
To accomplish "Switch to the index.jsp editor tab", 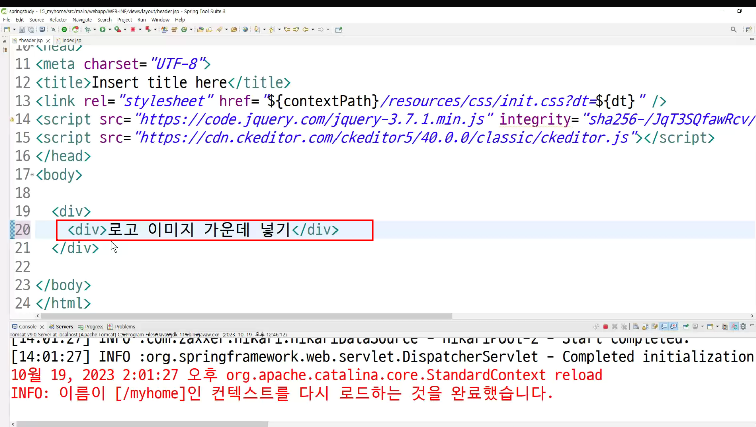I will tap(69, 40).
